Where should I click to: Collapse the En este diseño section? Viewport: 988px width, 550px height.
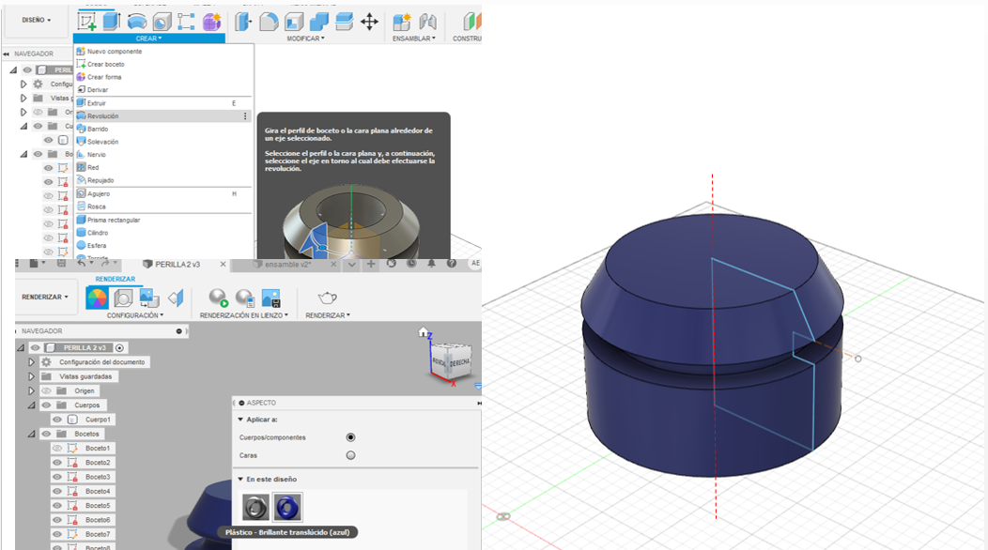[240, 480]
